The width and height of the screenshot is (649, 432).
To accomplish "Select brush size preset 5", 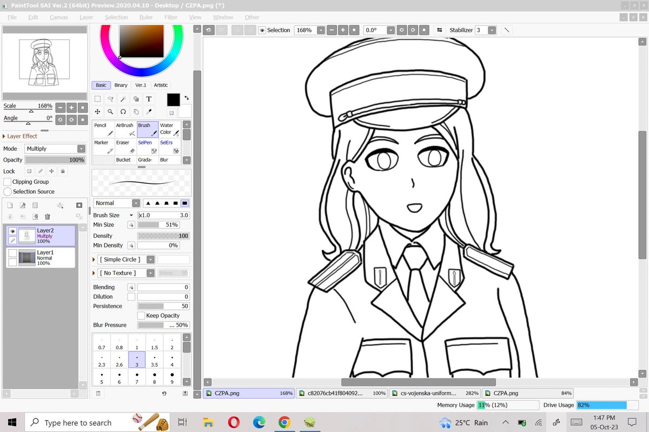I will click(102, 377).
